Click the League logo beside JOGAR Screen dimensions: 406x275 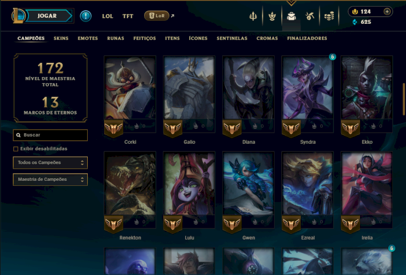(x=18, y=16)
